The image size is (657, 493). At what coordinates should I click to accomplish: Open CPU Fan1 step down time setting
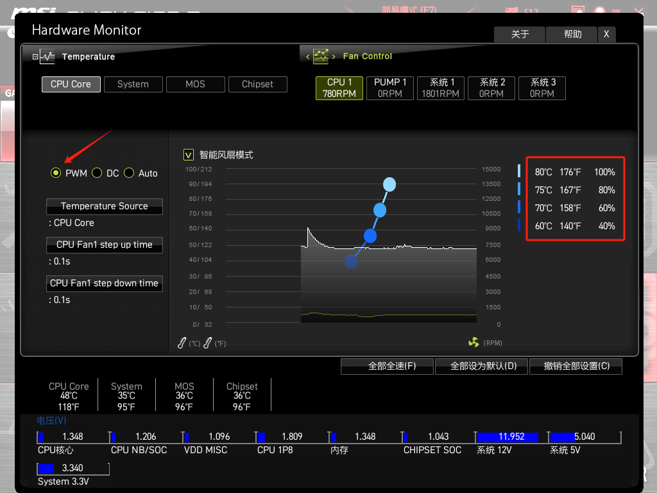(x=105, y=283)
